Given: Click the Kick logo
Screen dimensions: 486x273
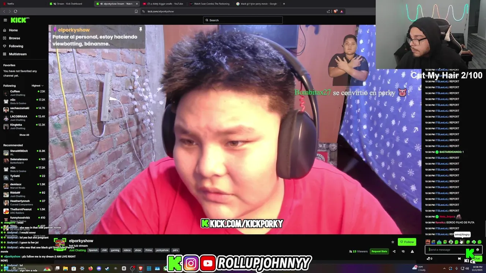Looking at the screenshot, I should coord(19,20).
